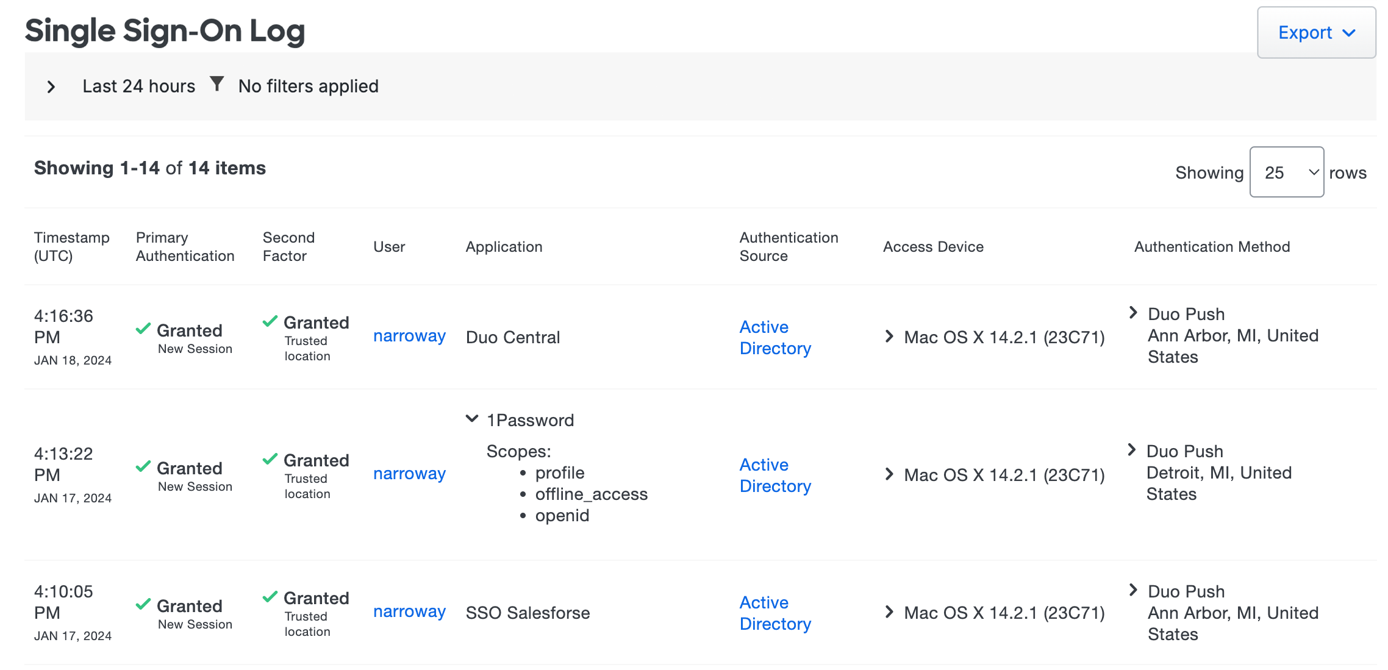Open narroway user link in SSO Salesforse row

(409, 611)
